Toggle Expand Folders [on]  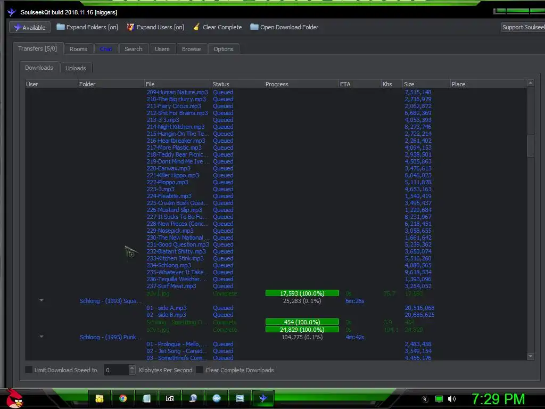(87, 27)
